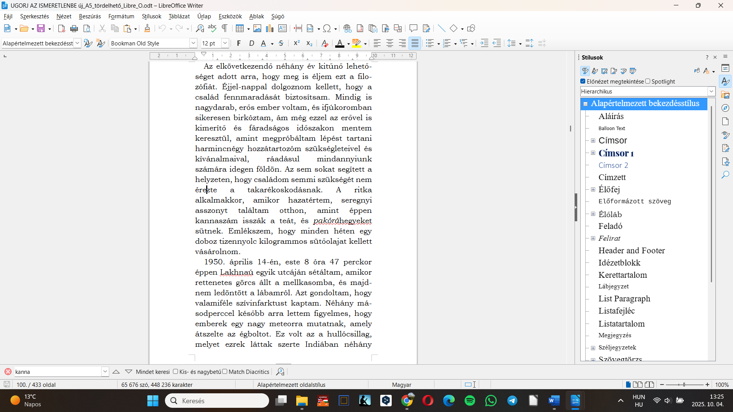Click the Insert Comment icon
This screenshot has width=733, height=412.
click(x=413, y=28)
